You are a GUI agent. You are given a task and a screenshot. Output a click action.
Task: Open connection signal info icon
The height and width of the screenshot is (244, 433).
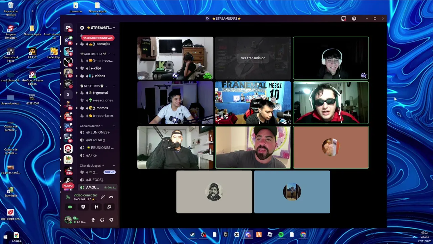(x=68, y=197)
